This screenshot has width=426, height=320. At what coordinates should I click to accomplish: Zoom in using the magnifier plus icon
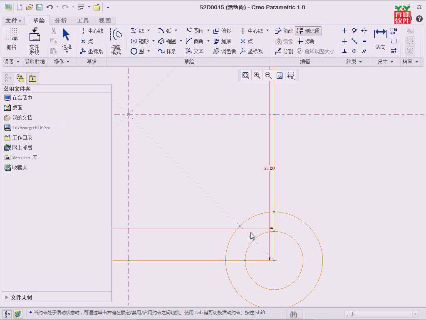pyautogui.click(x=257, y=75)
